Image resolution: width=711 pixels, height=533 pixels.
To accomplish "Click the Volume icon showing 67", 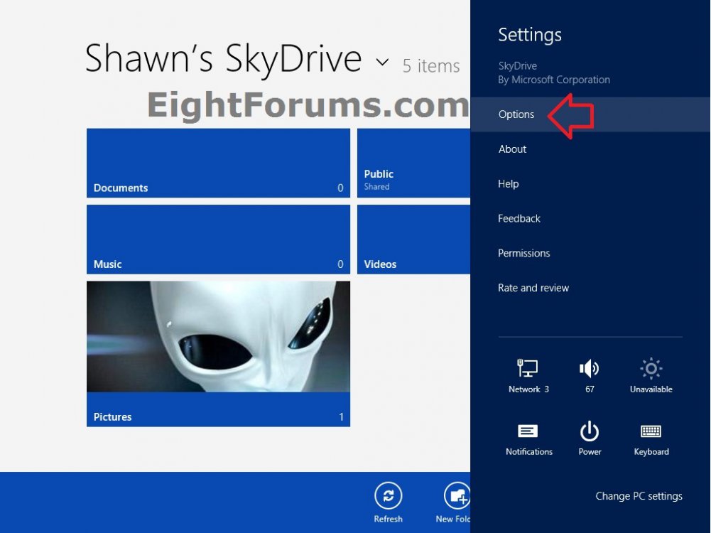I will click(589, 368).
